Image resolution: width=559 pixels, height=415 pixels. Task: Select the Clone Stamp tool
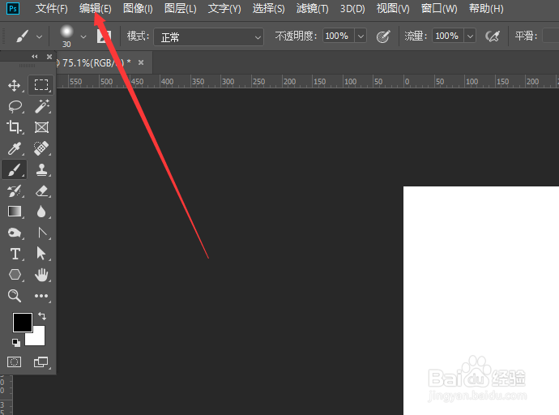(41, 169)
